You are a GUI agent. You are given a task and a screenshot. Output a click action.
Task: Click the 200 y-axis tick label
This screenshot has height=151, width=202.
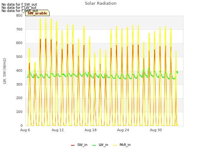pyautogui.click(x=19, y=98)
